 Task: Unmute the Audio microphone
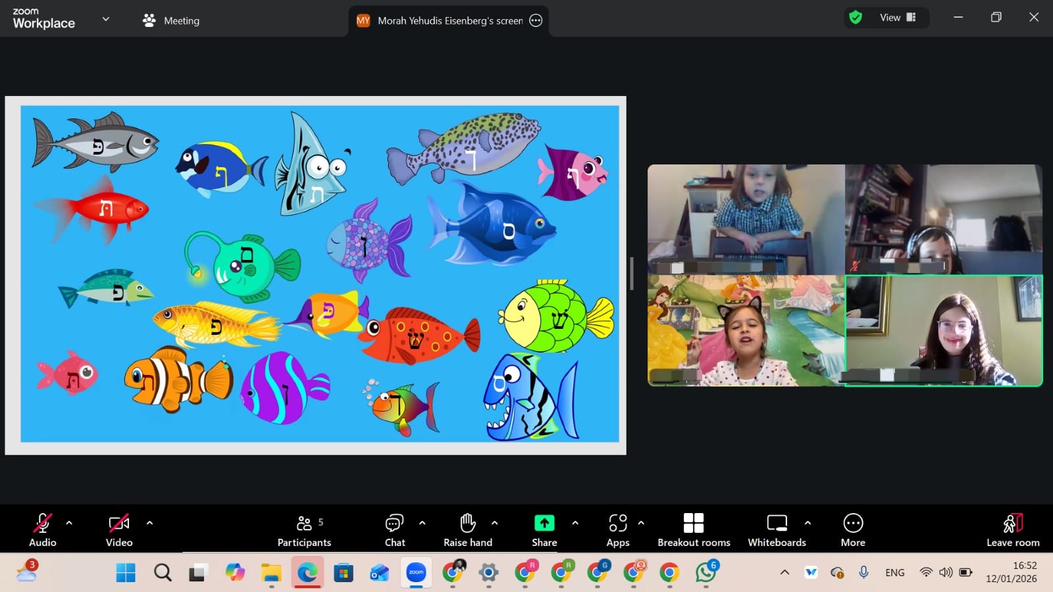click(42, 530)
